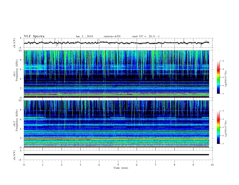The image size is (239, 185).
Task: Click the "ch.3(V)" y-axis label
Action: click(x=14, y=155)
